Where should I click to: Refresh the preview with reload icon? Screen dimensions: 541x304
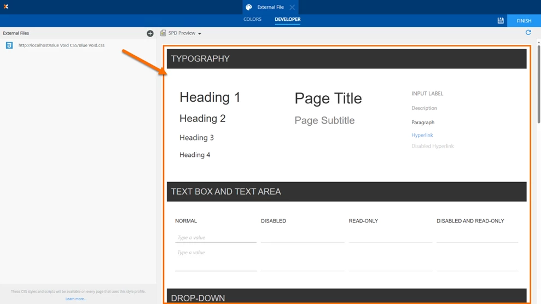pyautogui.click(x=528, y=32)
